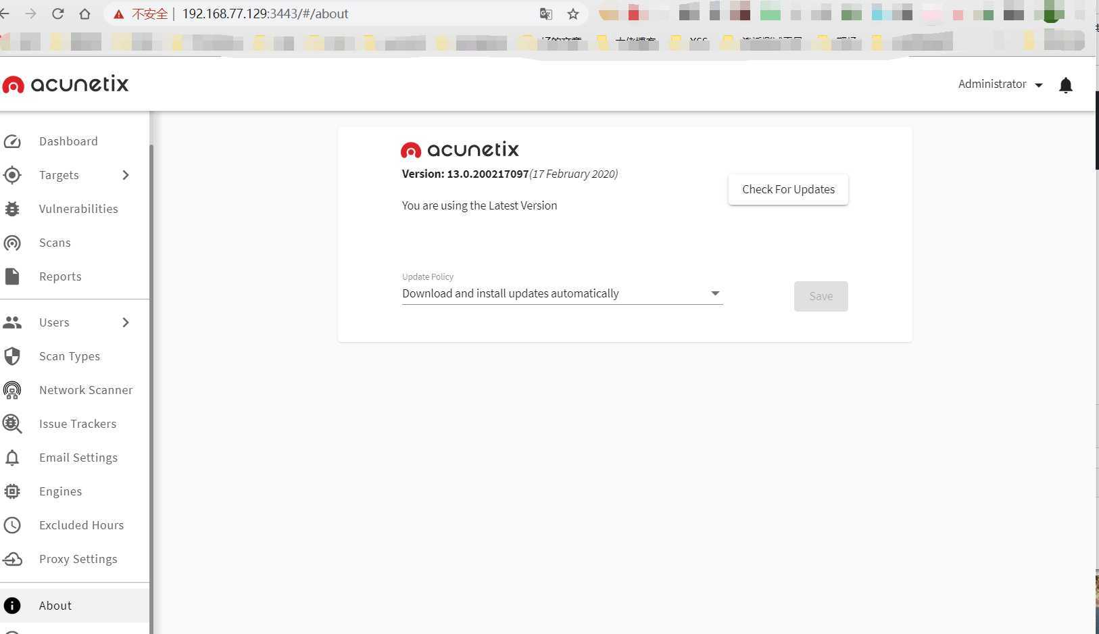The height and width of the screenshot is (634, 1099).
Task: Click the browser forward arrow
Action: point(30,14)
